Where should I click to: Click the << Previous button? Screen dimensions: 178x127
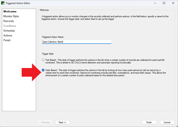(x=45, y=122)
